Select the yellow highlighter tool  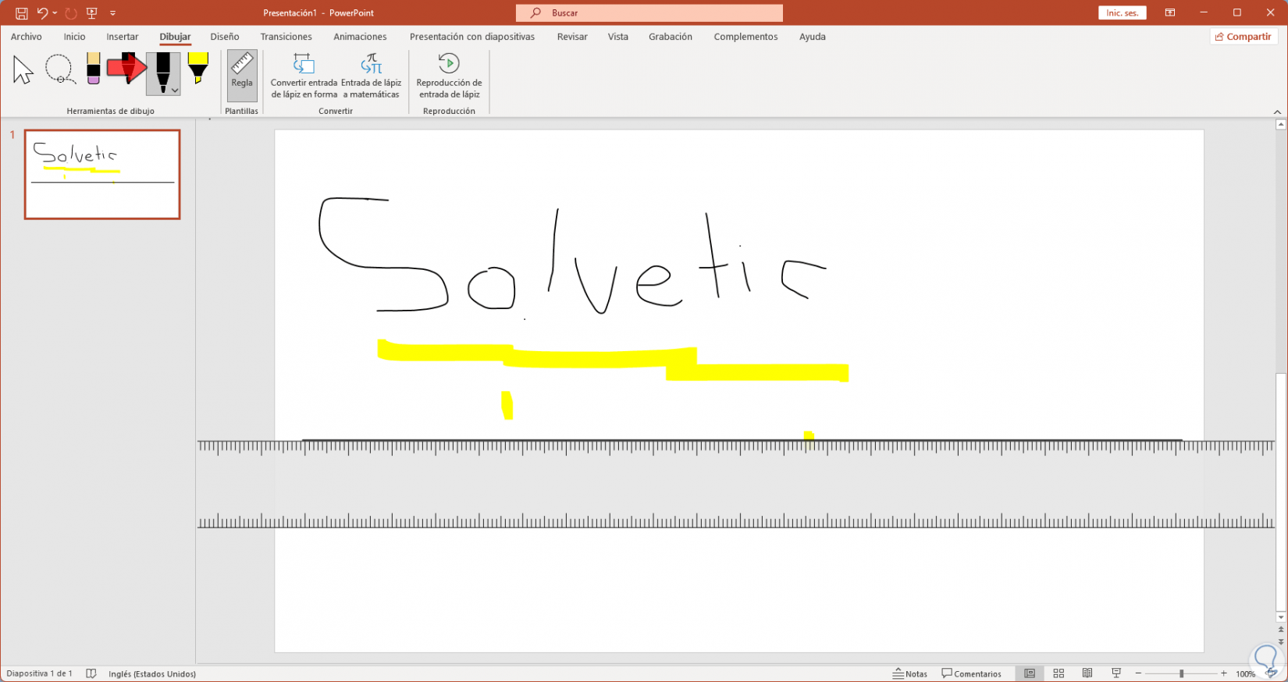198,69
